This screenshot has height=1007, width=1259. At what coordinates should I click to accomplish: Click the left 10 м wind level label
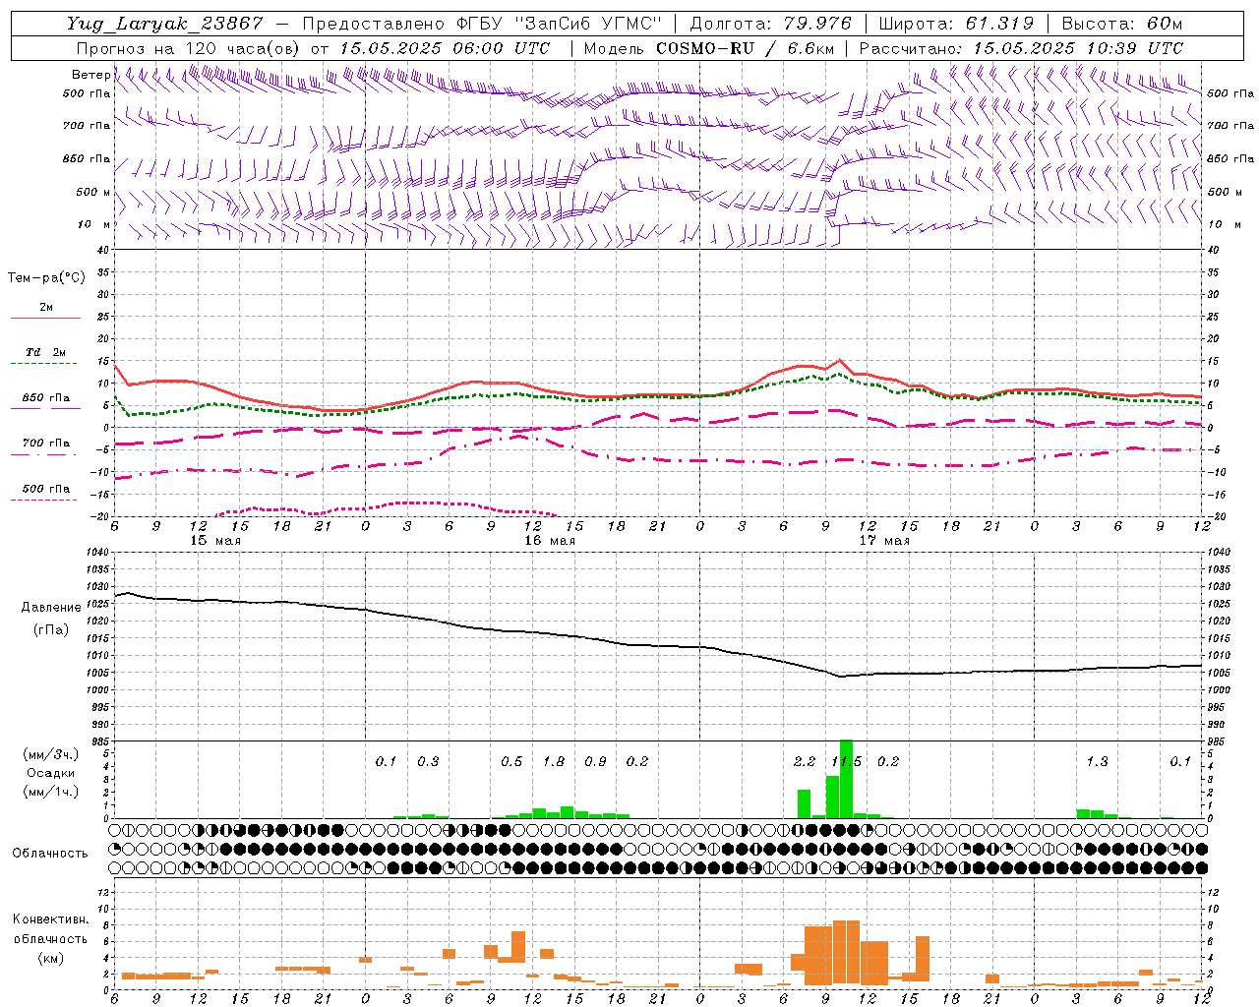pos(93,224)
